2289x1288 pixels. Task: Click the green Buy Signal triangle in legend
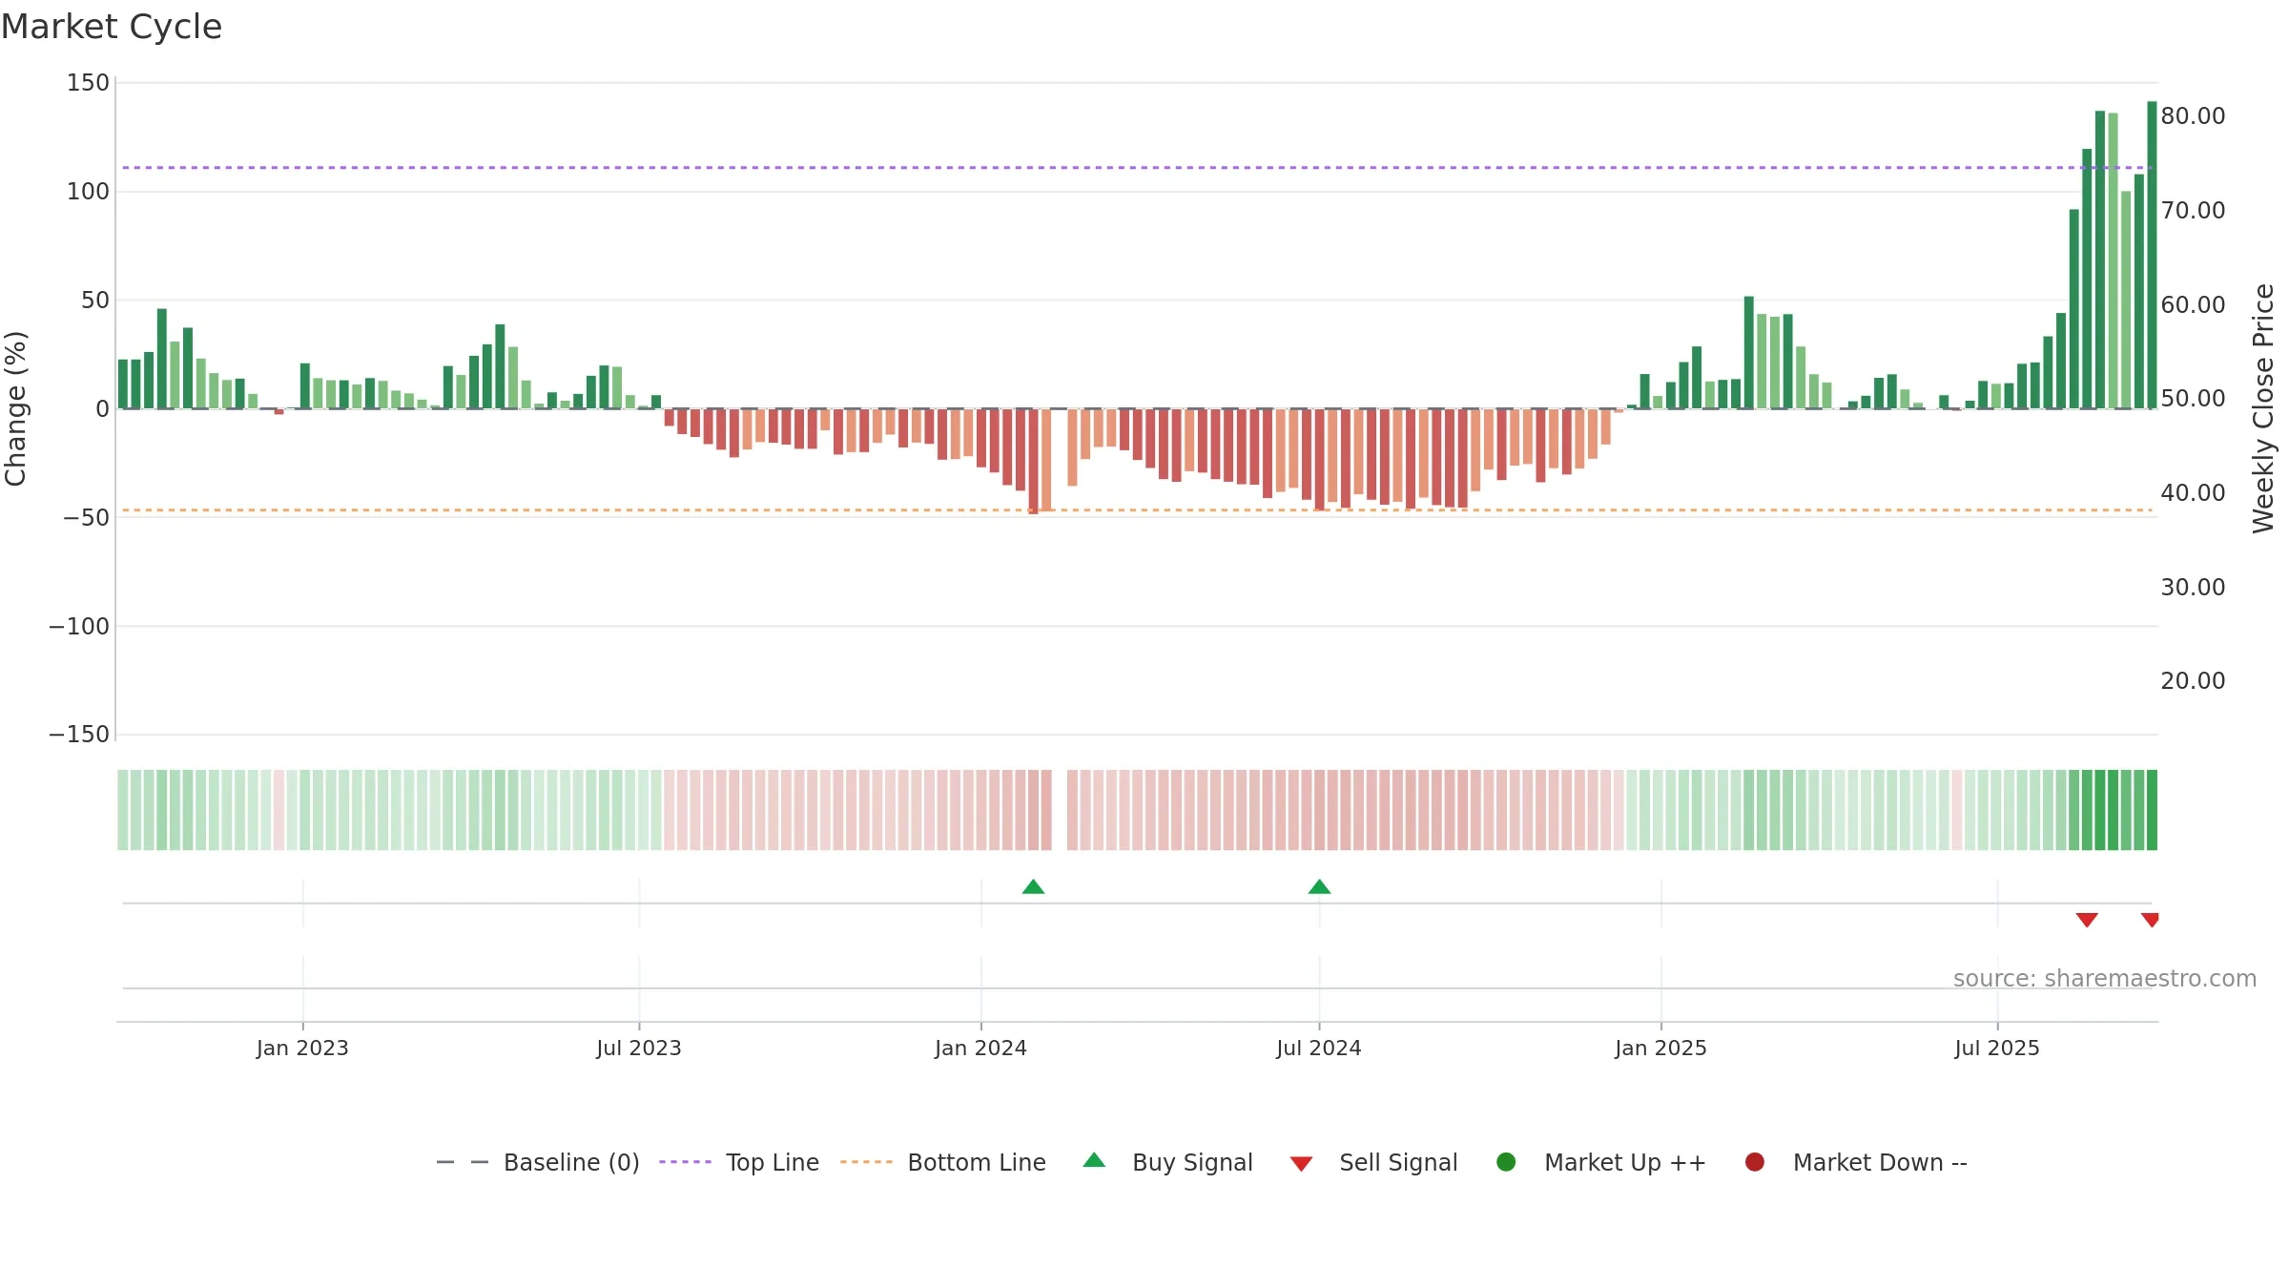pos(1094,1160)
